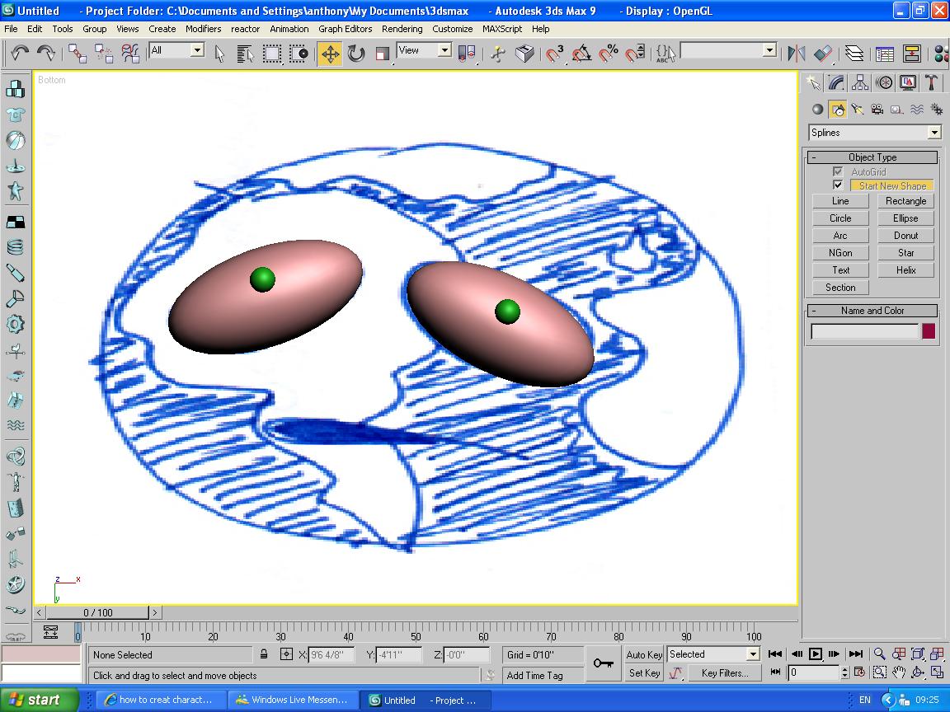Image resolution: width=950 pixels, height=712 pixels.
Task: Collapse the Name and Color rollout
Action: (x=872, y=311)
